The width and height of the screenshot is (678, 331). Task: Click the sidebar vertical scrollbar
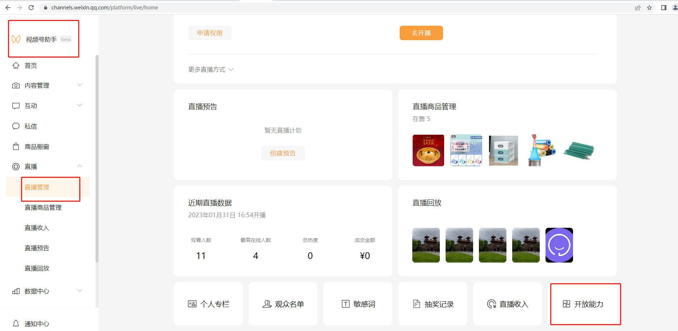point(97,159)
